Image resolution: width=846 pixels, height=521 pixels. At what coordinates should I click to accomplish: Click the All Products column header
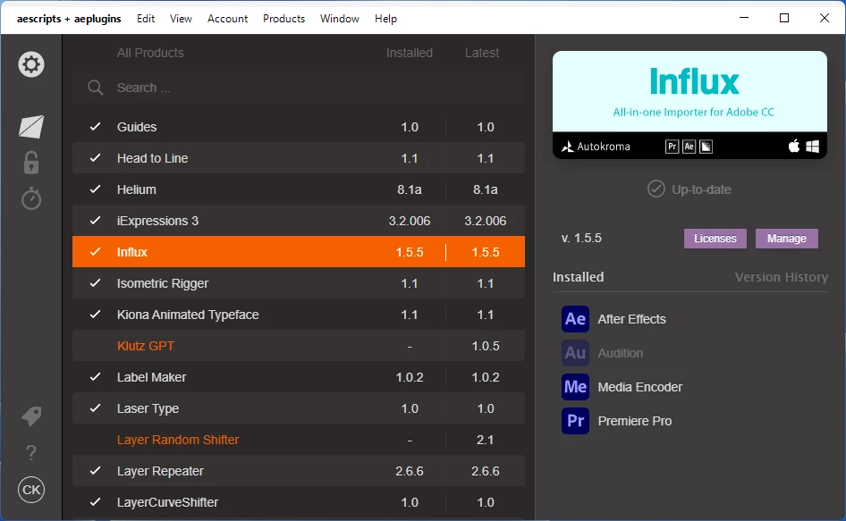[x=150, y=53]
